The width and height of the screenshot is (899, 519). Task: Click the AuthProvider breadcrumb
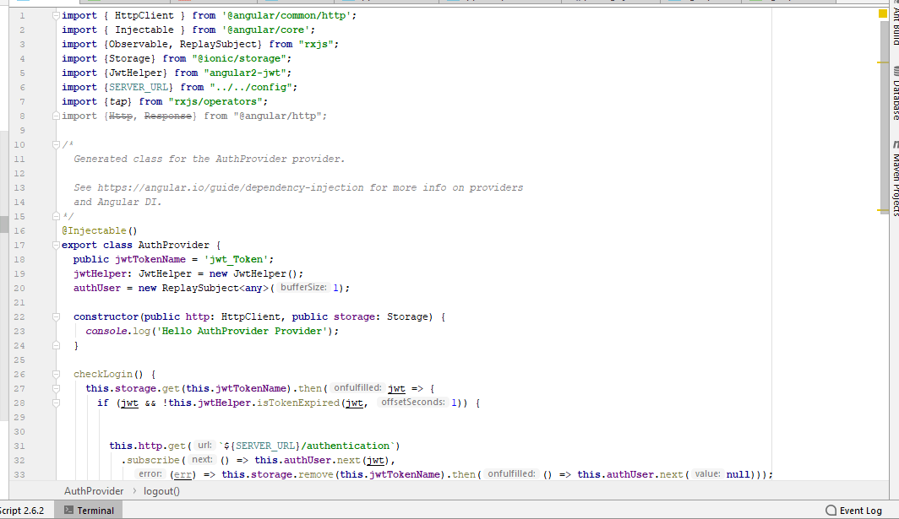click(93, 490)
